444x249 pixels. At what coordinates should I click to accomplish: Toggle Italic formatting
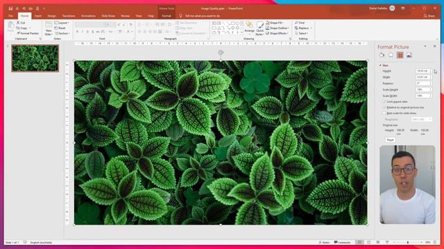(82, 32)
